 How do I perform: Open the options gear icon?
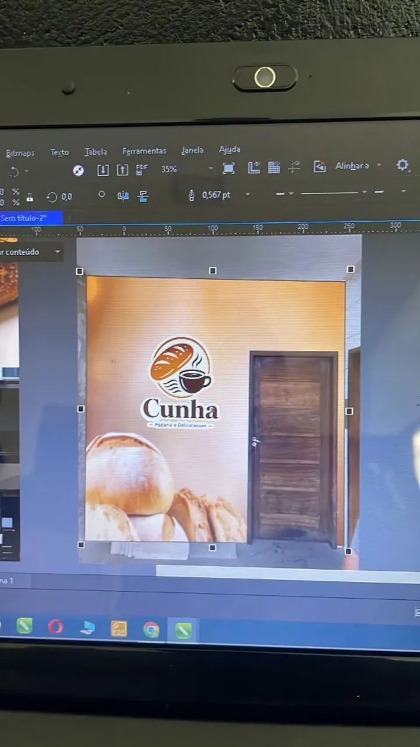[x=403, y=165]
